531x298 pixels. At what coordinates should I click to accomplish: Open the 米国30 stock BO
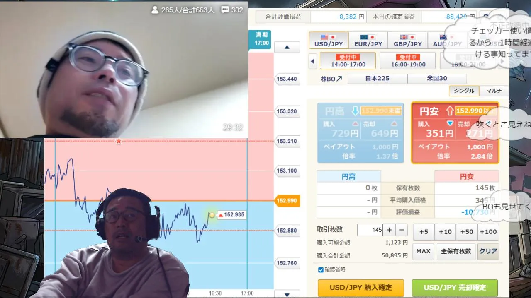[x=437, y=79]
